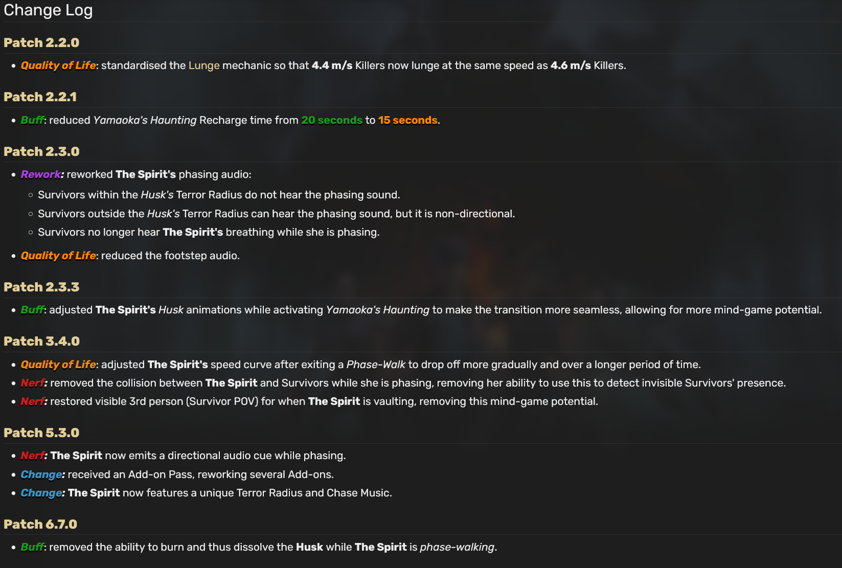The width and height of the screenshot is (842, 568).
Task: Click the Change Log section heading
Action: (48, 10)
